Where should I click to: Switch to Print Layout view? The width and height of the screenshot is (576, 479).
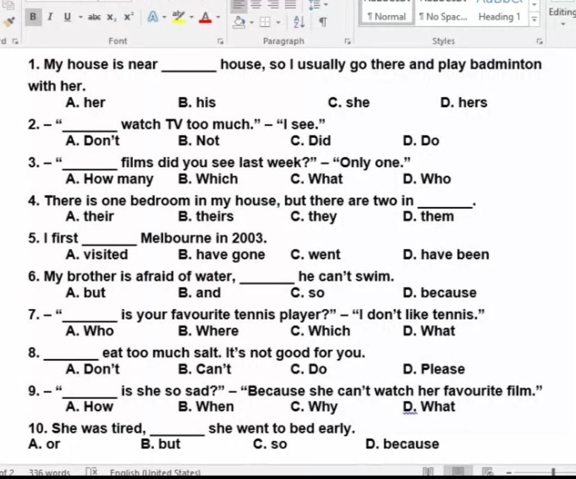458,471
